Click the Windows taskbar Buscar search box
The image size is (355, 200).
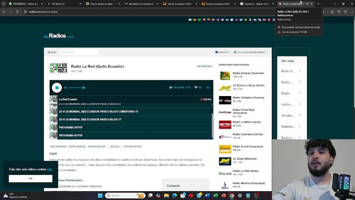(x=125, y=196)
